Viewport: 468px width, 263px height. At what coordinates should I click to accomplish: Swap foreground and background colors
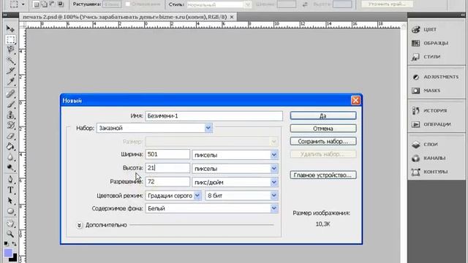click(x=14, y=243)
